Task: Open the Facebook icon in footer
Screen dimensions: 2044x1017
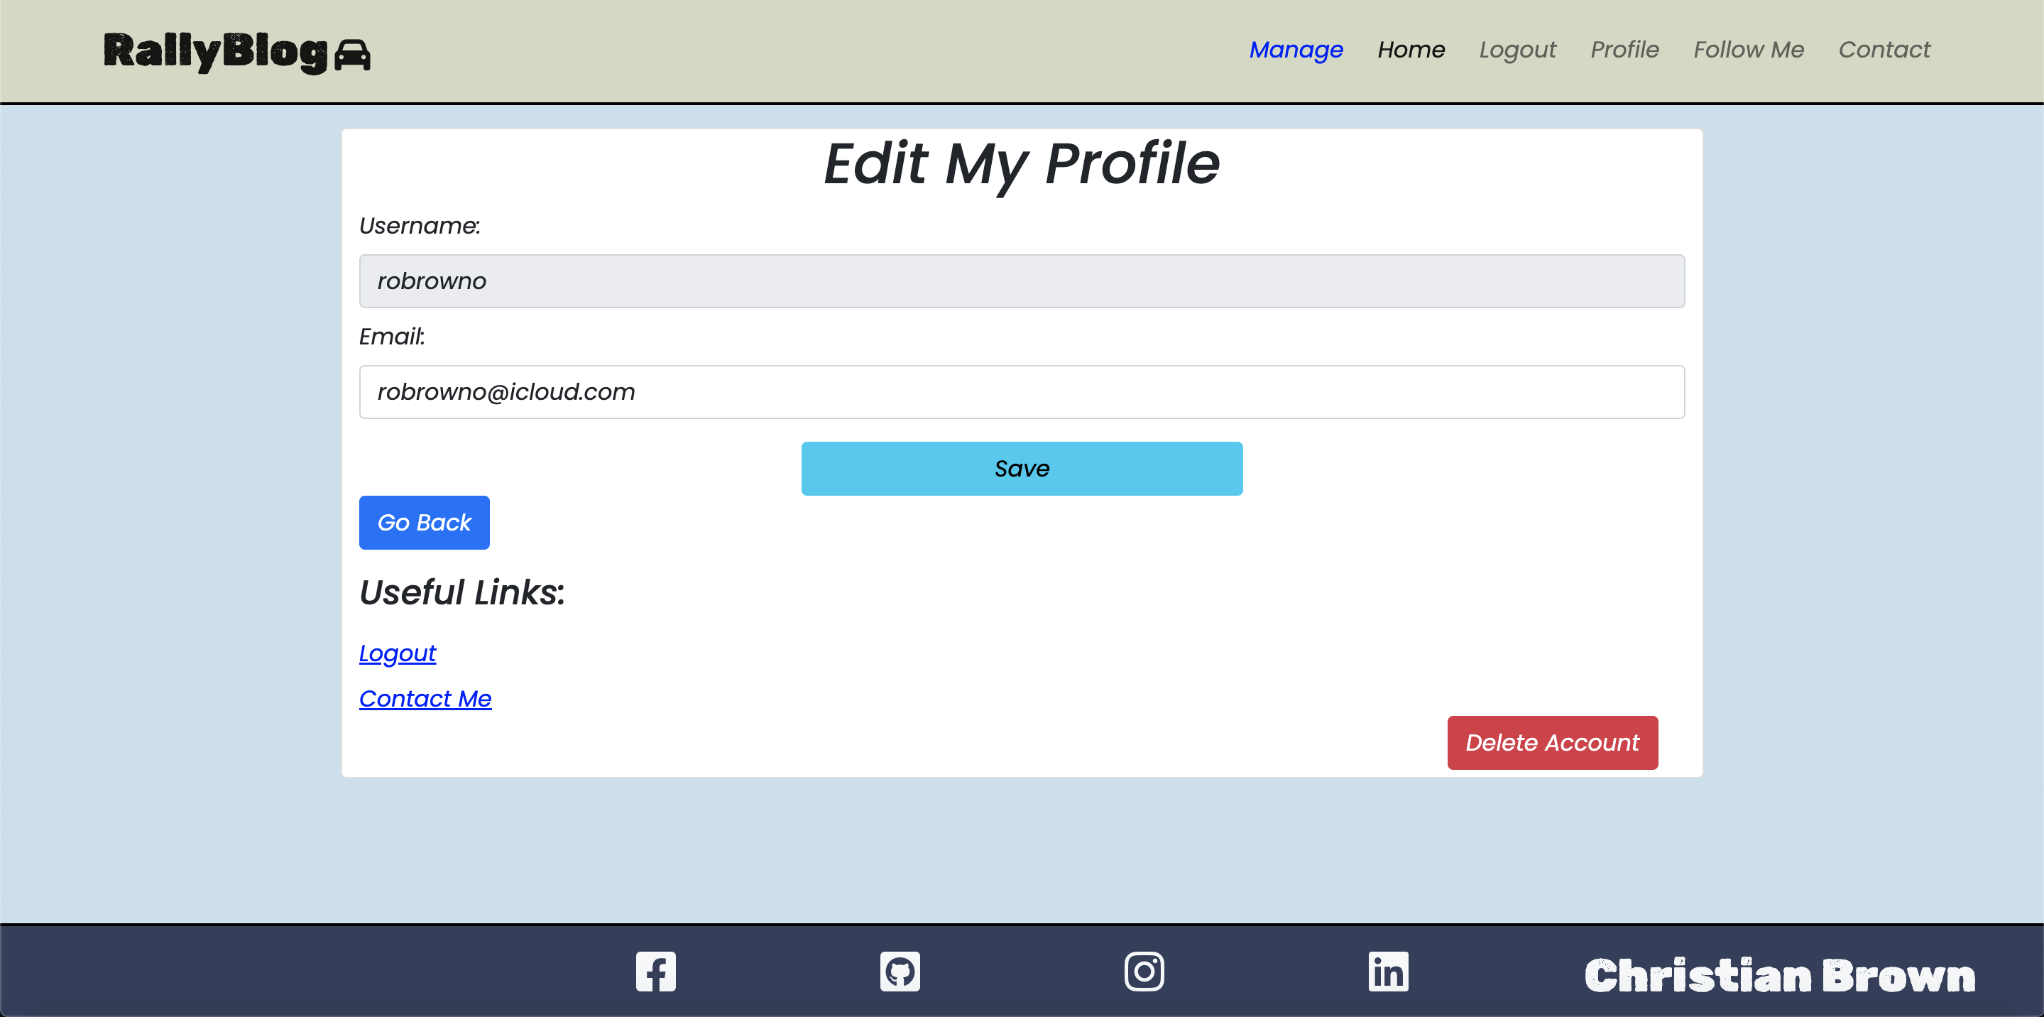Action: click(655, 971)
